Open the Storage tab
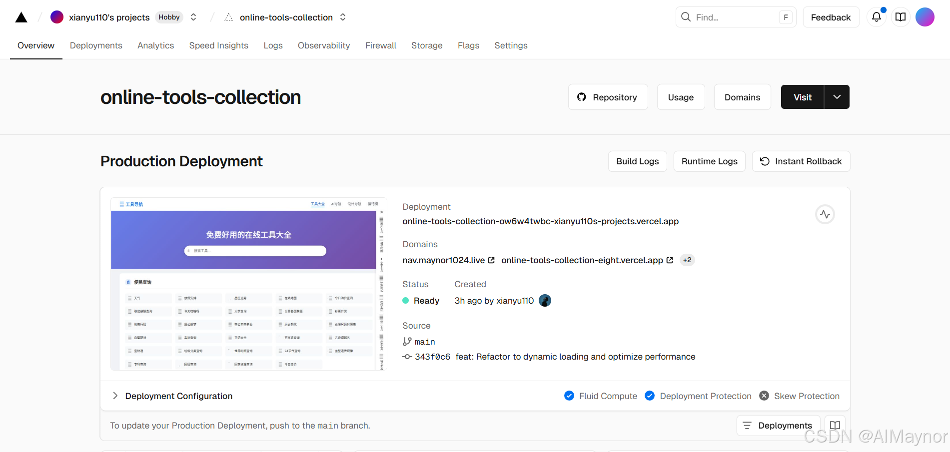This screenshot has height=452, width=950. click(x=427, y=45)
